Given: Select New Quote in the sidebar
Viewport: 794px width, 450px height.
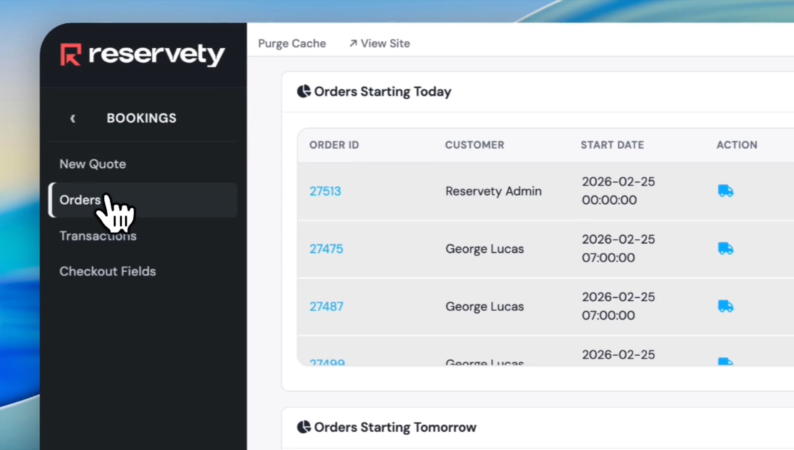Looking at the screenshot, I should pos(93,164).
